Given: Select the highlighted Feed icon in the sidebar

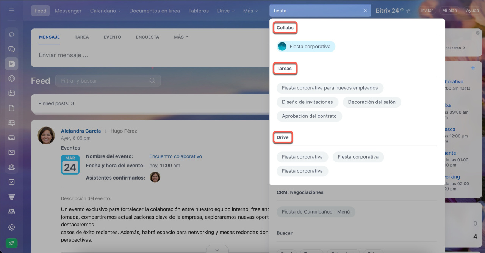Looking at the screenshot, I should tap(12, 64).
